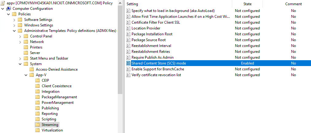
Task: Click the Shared Content Store policy icon
Action: pyautogui.click(x=128, y=63)
